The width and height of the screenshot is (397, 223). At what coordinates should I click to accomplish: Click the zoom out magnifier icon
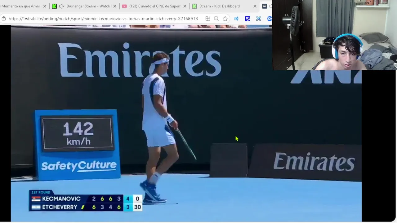(x=216, y=19)
